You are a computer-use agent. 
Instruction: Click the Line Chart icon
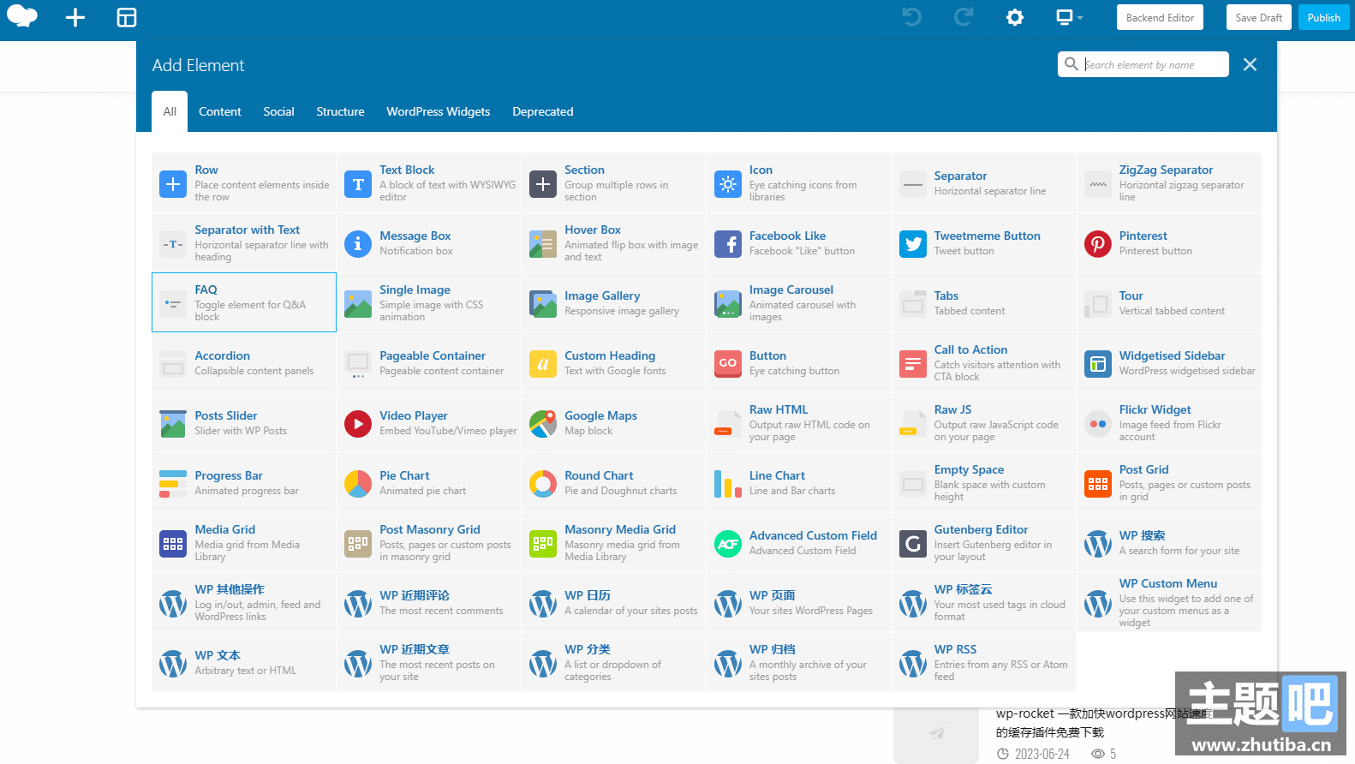click(x=728, y=484)
